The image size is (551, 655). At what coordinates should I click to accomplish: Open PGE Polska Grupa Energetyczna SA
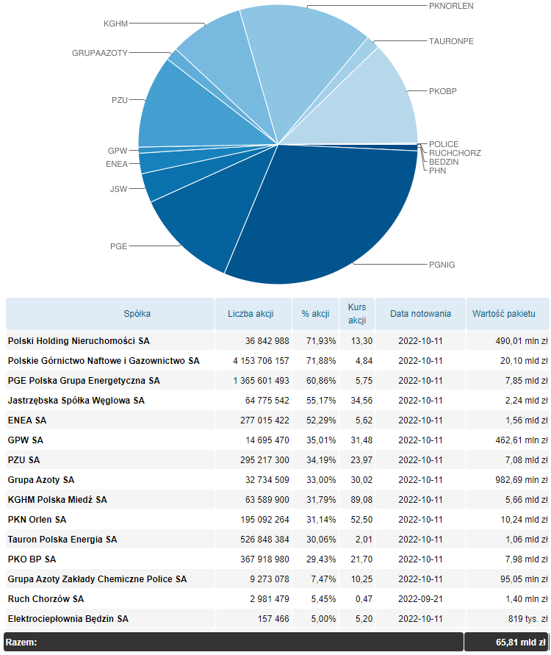point(84,381)
